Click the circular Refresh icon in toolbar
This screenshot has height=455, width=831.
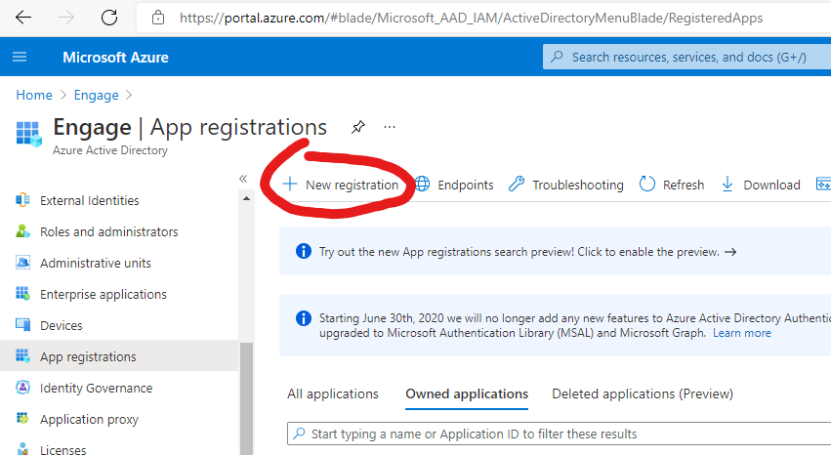click(647, 184)
